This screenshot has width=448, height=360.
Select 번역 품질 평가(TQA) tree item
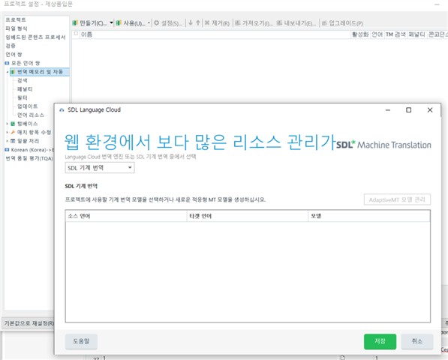pyautogui.click(x=29, y=158)
